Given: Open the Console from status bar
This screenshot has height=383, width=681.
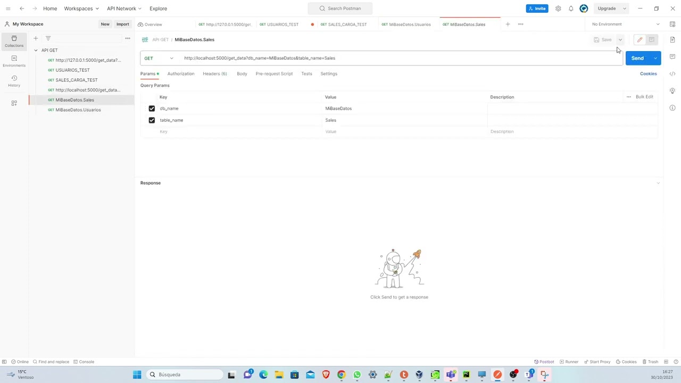Looking at the screenshot, I should click(84, 362).
